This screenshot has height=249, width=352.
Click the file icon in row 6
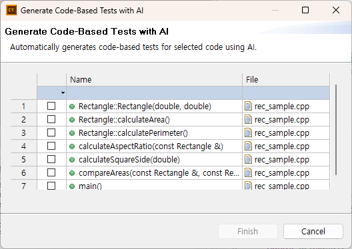[x=248, y=172]
